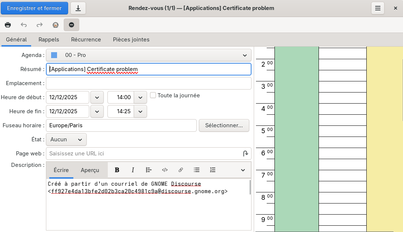Toggle the show time as busy button
Viewport: 403px width, 232px height.
pos(71,25)
